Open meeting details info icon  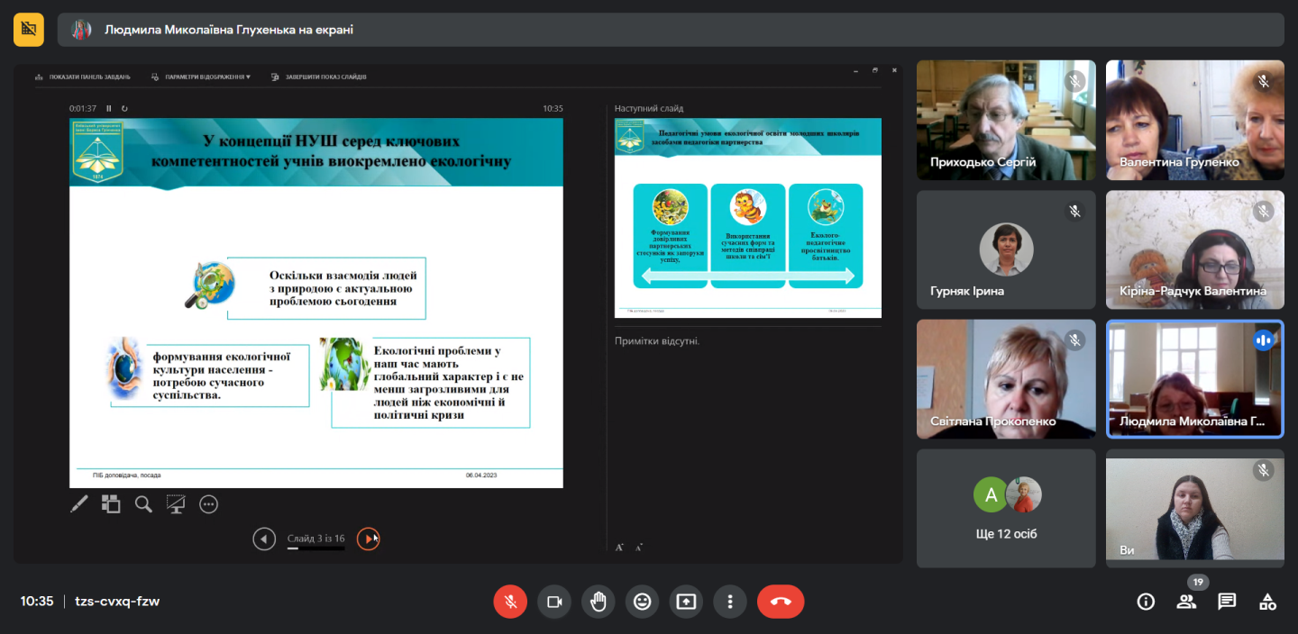pyautogui.click(x=1146, y=602)
